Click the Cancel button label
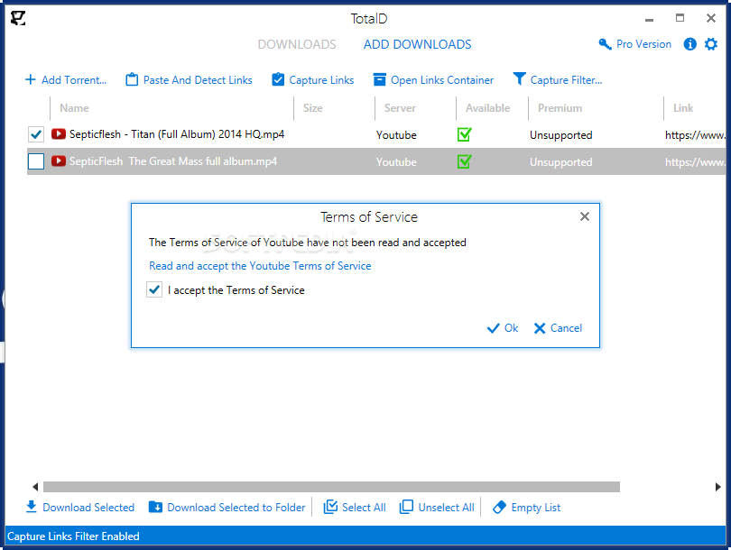Image resolution: width=731 pixels, height=550 pixels. [566, 328]
